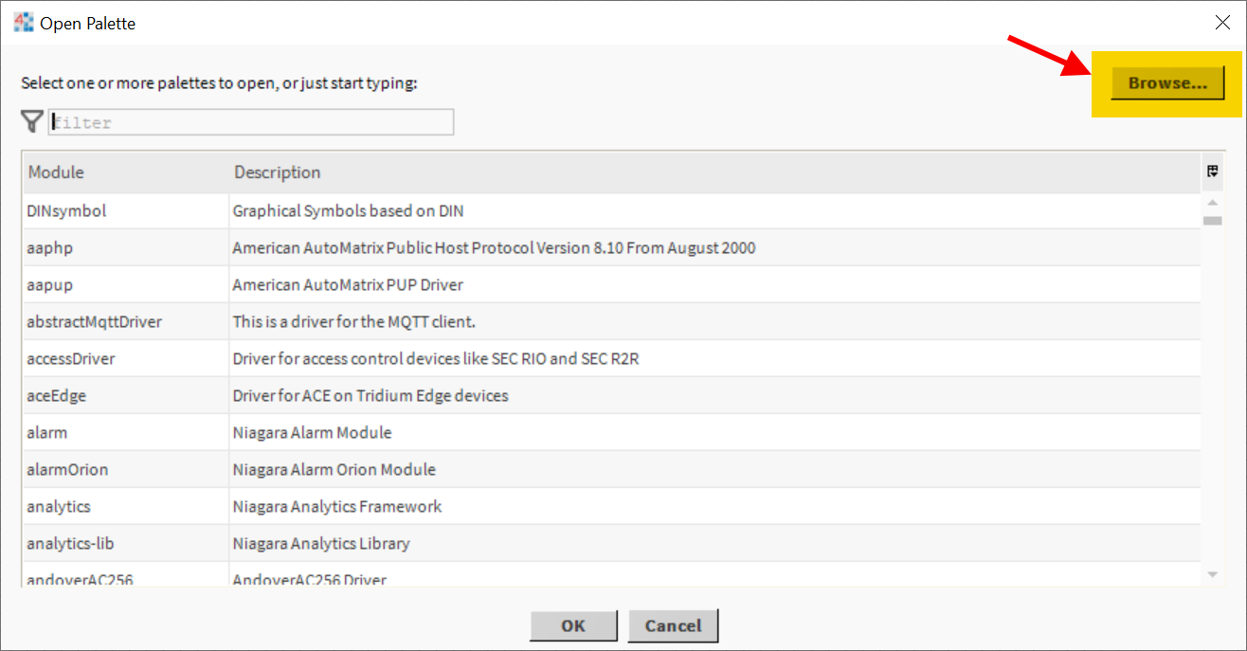The width and height of the screenshot is (1247, 651).
Task: Click the funnel filter icon
Action: point(32,121)
